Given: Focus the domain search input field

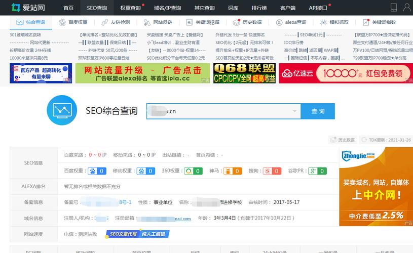Looking at the screenshot, I should tap(223, 111).
